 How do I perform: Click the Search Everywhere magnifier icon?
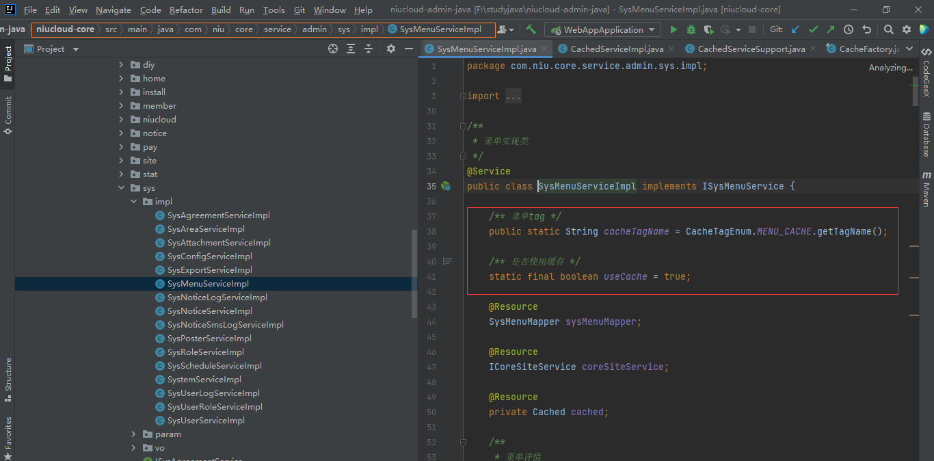click(x=888, y=29)
